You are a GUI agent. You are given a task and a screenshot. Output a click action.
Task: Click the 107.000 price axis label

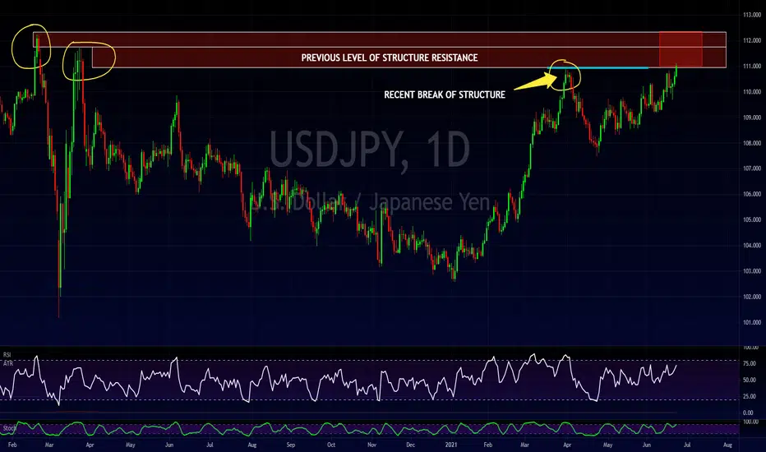(752, 168)
